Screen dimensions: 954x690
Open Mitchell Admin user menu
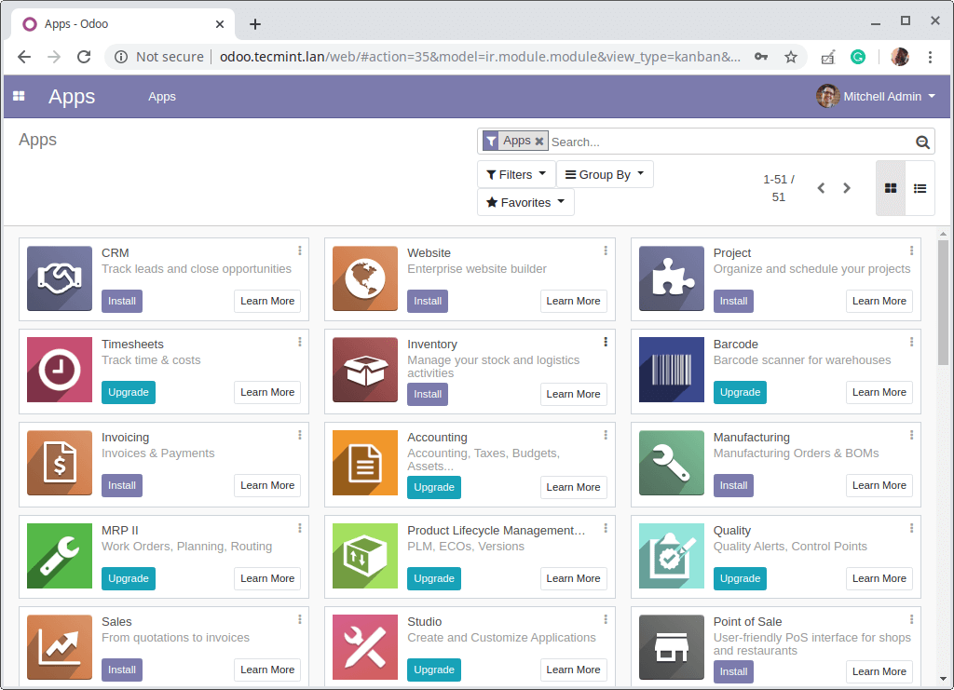click(x=876, y=96)
